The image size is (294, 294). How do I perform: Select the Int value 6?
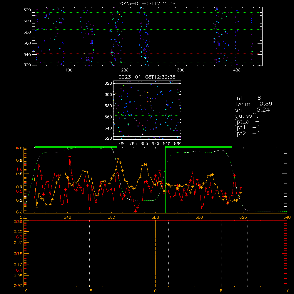coord(259,98)
